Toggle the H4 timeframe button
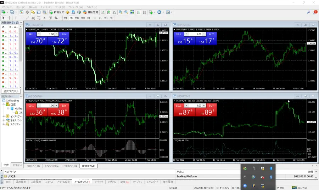Image resolution: width=319 pixels, height=190 pixels. (94, 18)
